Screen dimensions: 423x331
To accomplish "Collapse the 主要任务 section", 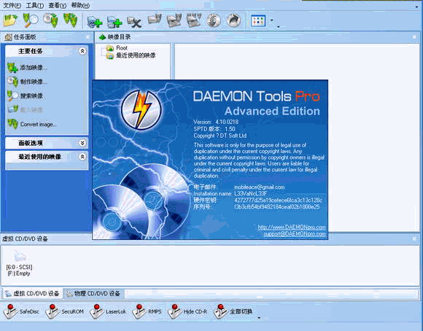I will [x=82, y=51].
